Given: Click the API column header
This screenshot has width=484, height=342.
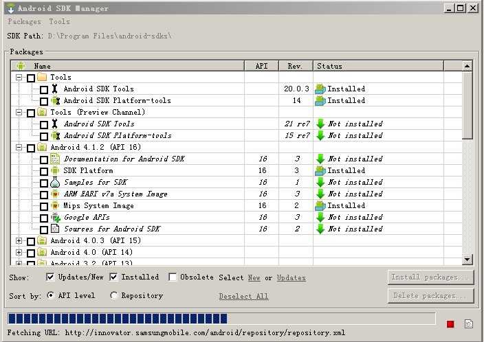Looking at the screenshot, I should 262,66.
